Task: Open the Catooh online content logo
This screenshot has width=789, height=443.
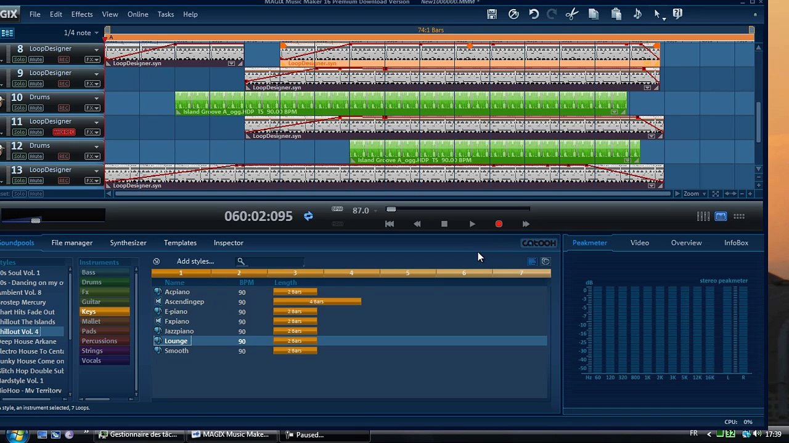Action: (x=539, y=243)
